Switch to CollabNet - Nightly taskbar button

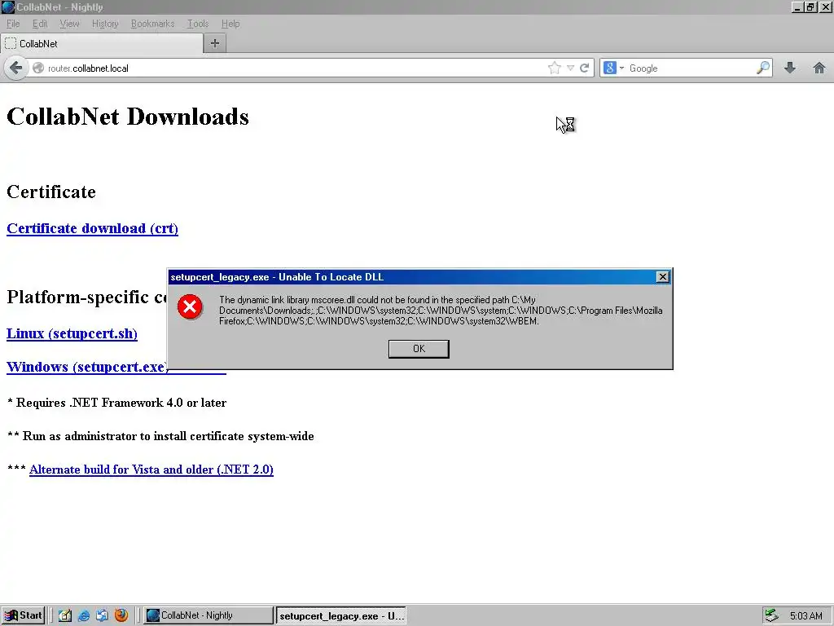208,615
